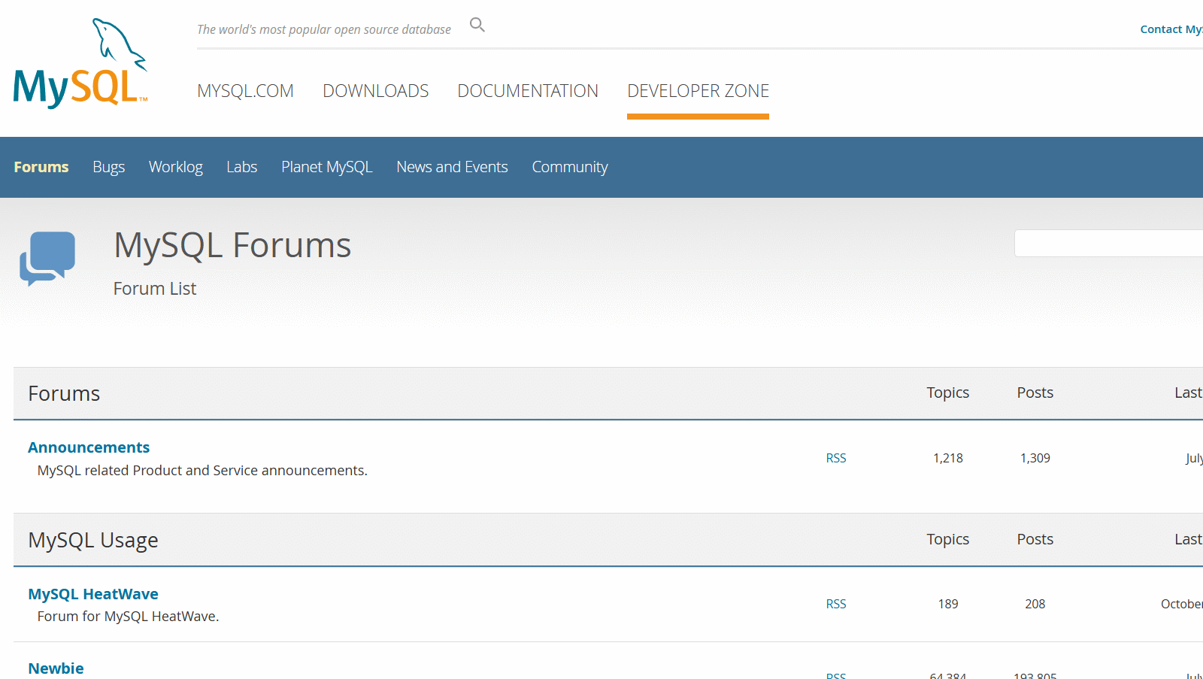Click the RSS link for Announcements
Viewport: 1203px width, 679px height.
click(836, 458)
